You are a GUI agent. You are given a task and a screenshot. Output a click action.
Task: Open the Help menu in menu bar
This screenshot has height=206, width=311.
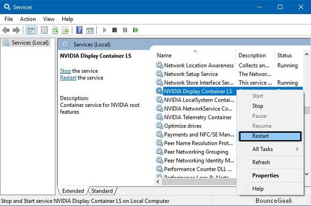point(67,19)
